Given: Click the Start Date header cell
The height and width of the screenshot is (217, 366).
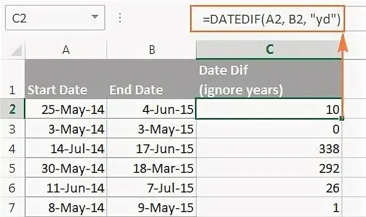Looking at the screenshot, I should point(66,79).
